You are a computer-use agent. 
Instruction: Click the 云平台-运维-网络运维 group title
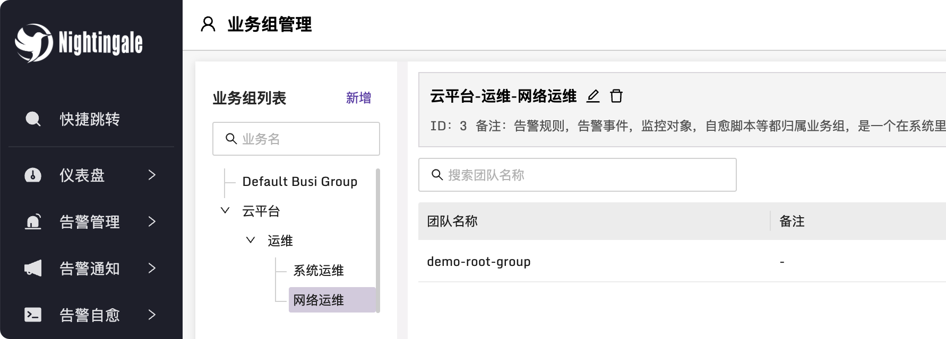(x=503, y=96)
